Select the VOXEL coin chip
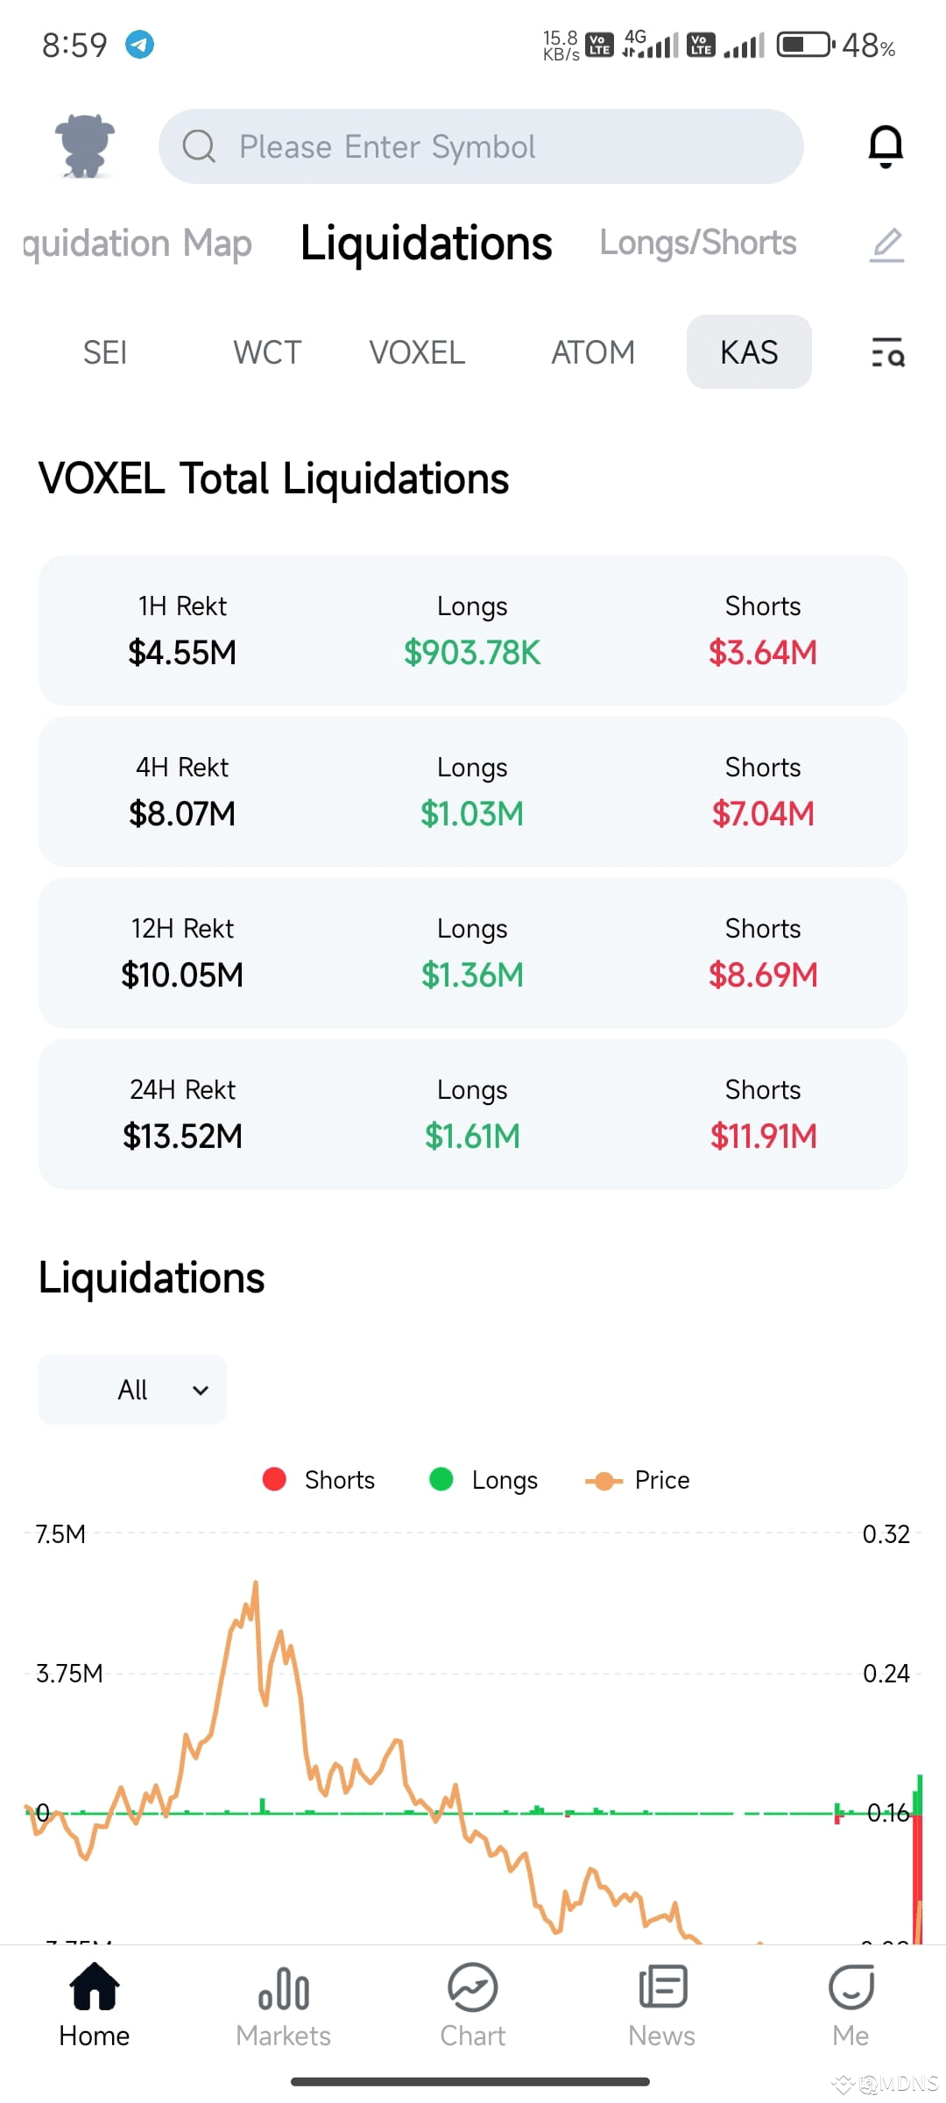 click(417, 352)
